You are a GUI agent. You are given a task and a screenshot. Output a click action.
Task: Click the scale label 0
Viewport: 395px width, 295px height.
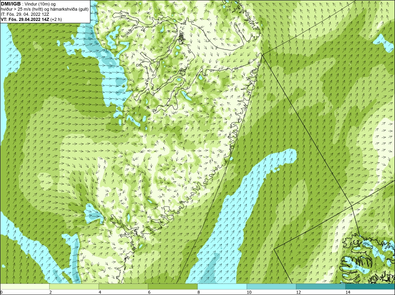tap(1, 292)
